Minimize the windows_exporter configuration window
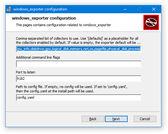The image size is (168, 134). (125, 9)
